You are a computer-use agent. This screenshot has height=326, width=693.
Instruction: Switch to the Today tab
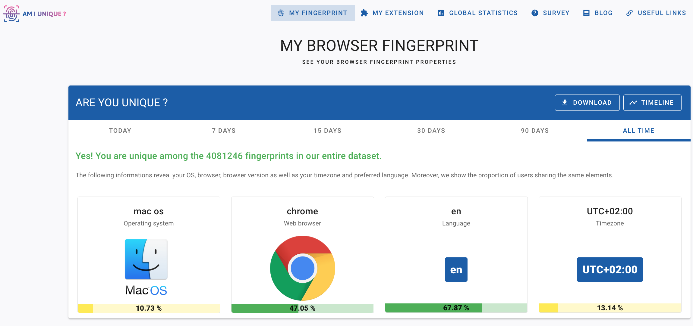coord(120,131)
